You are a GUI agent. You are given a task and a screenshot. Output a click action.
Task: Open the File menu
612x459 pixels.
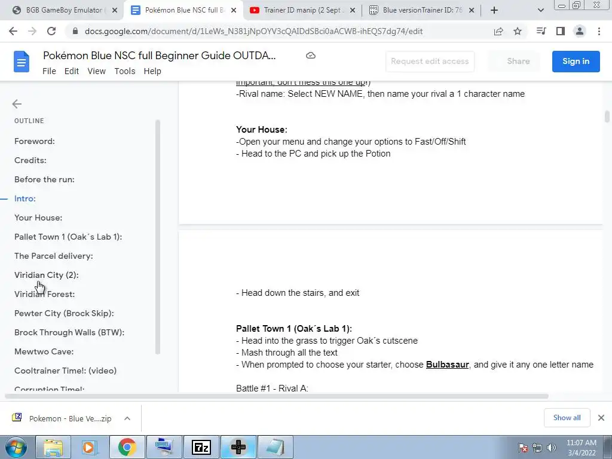point(49,71)
